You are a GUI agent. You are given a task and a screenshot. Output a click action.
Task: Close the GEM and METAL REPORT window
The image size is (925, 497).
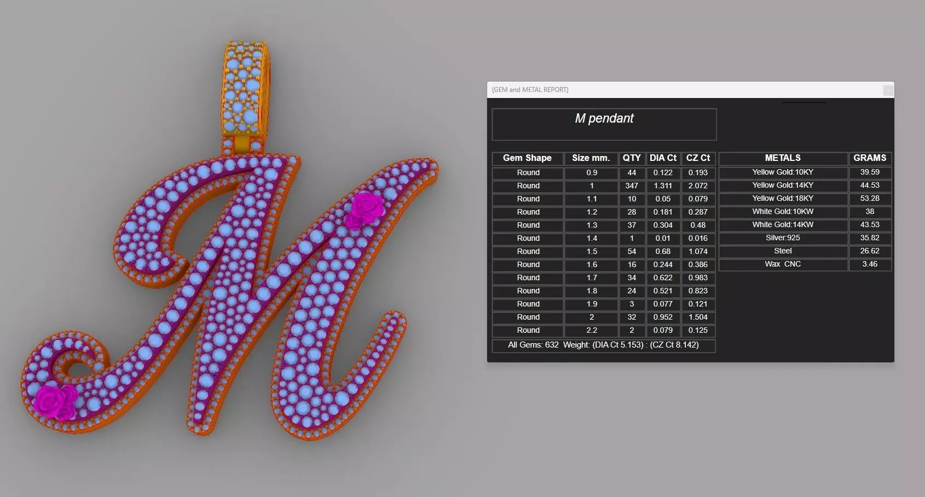click(x=888, y=90)
